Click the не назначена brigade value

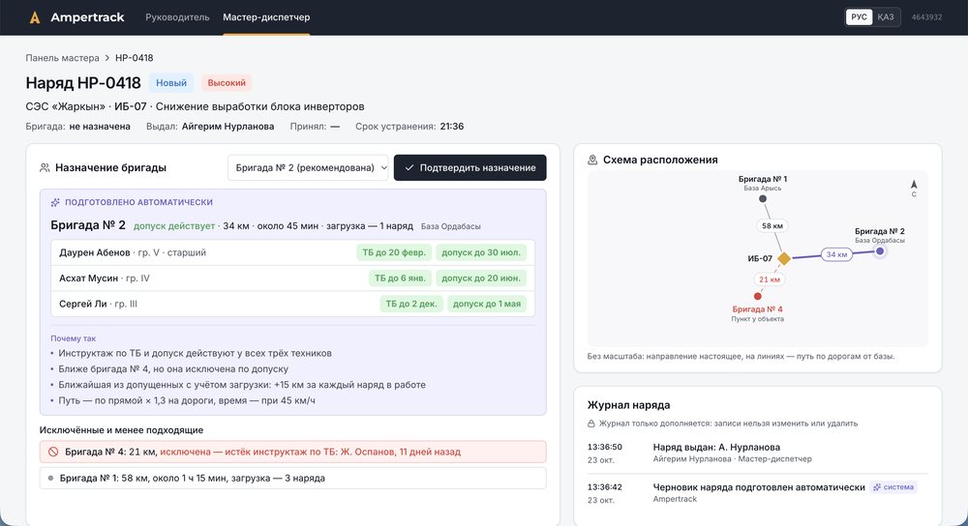100,127
